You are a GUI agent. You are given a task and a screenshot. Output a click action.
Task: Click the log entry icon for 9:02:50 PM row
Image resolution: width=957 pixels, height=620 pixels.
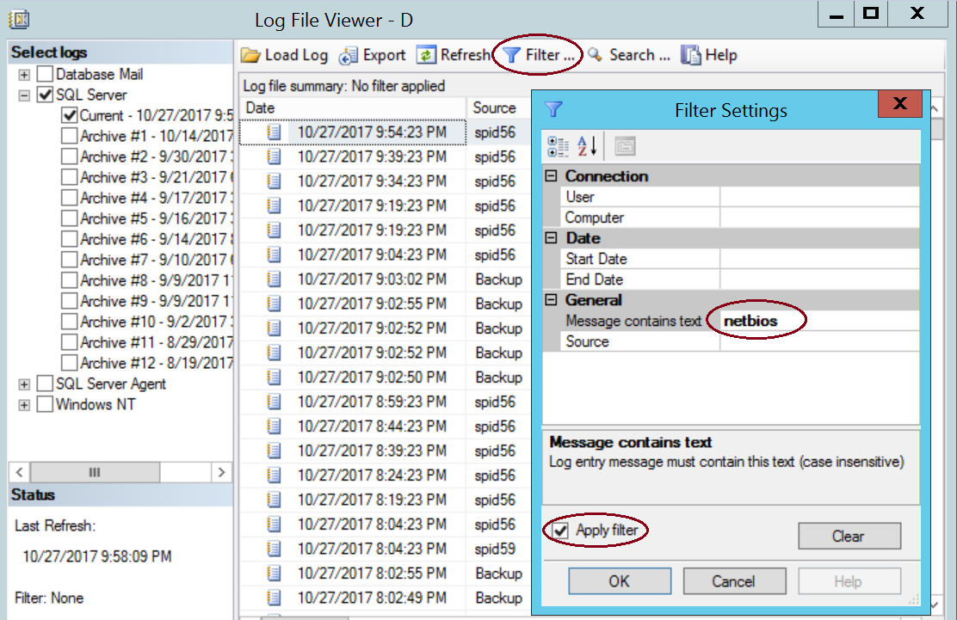click(274, 378)
